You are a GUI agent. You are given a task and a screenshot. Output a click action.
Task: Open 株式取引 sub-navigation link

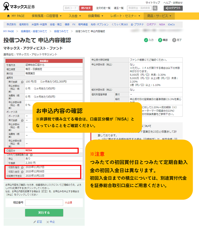tap(11, 24)
